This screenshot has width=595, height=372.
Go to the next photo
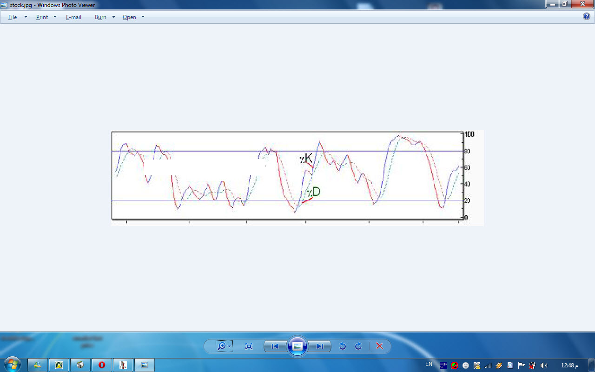(x=319, y=346)
